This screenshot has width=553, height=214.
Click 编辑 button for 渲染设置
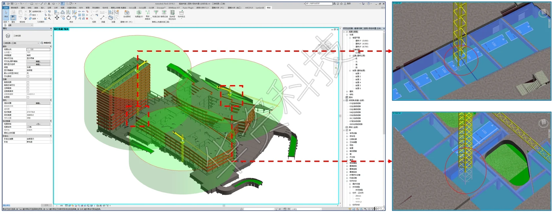(38, 103)
